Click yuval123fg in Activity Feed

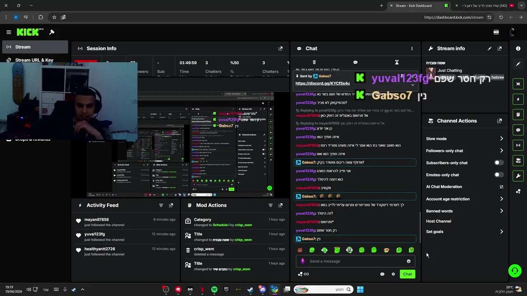(x=94, y=234)
